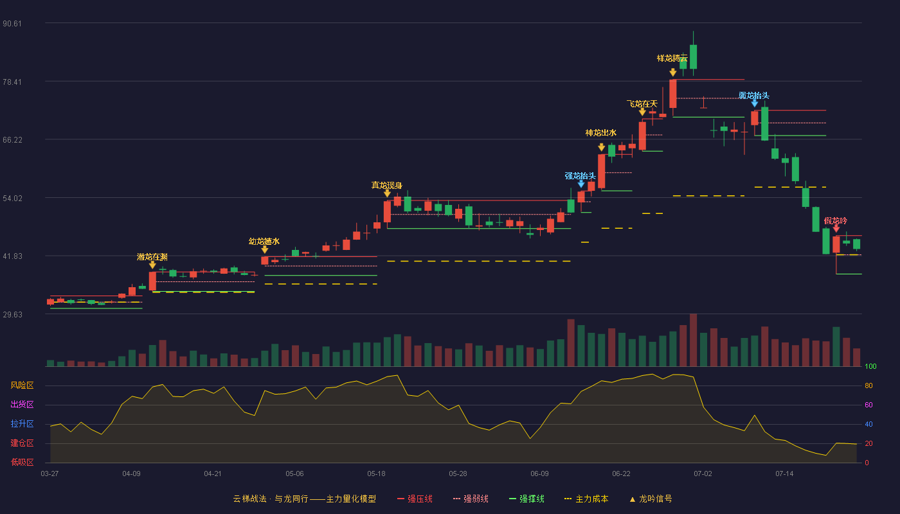Click the 29.63 price axis label
This screenshot has width=900, height=514.
12,315
